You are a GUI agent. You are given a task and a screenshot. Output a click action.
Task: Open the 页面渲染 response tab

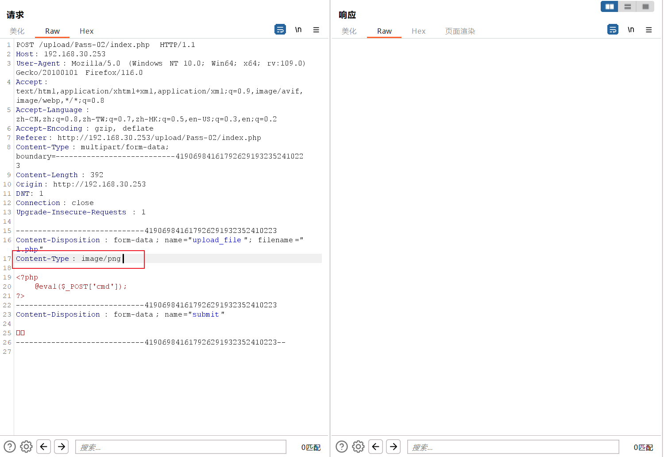(x=460, y=31)
